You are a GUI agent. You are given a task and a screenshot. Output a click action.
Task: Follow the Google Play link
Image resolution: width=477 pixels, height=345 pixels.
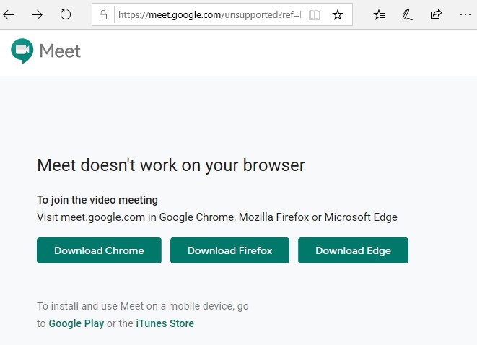[x=76, y=323]
